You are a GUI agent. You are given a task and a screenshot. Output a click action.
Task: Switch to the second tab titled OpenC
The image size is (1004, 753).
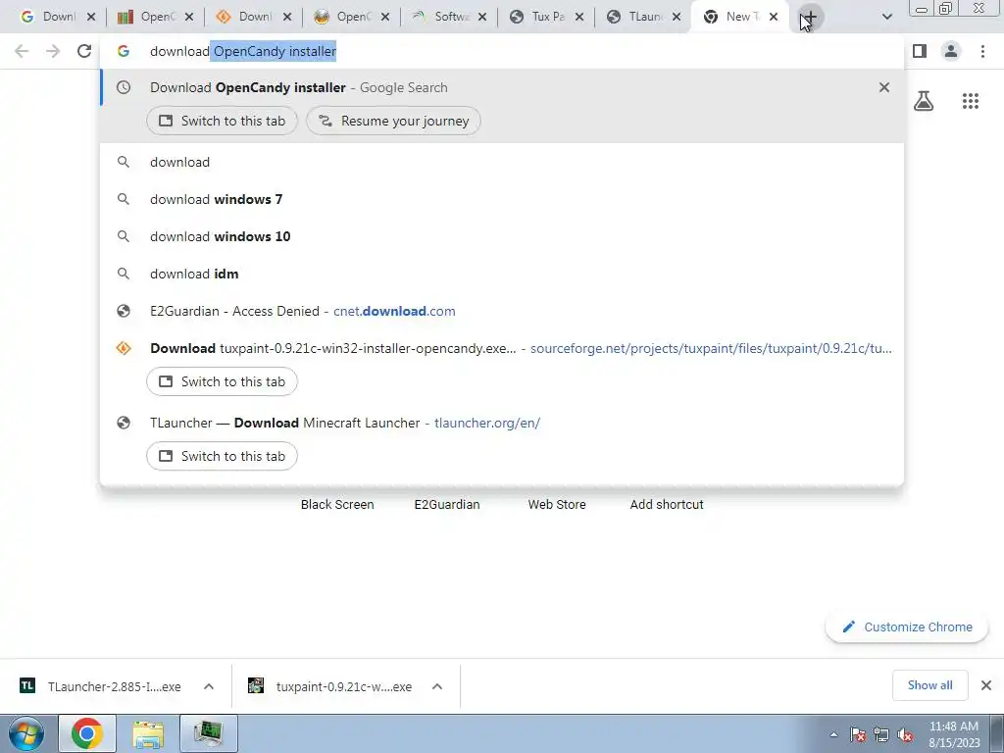click(146, 18)
